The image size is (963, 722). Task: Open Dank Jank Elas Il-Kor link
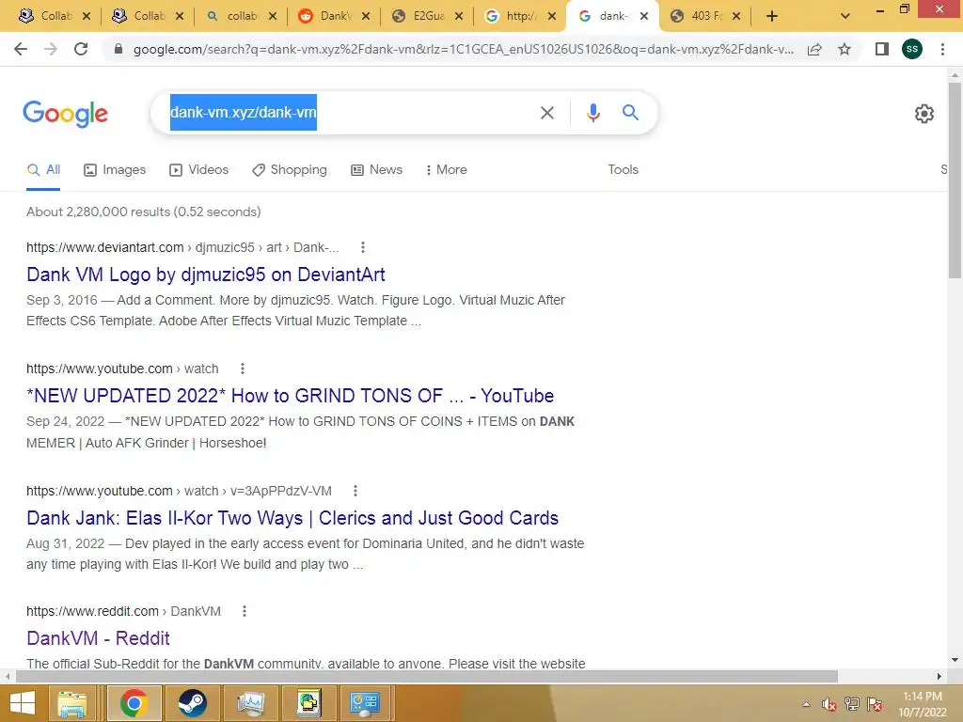(292, 518)
